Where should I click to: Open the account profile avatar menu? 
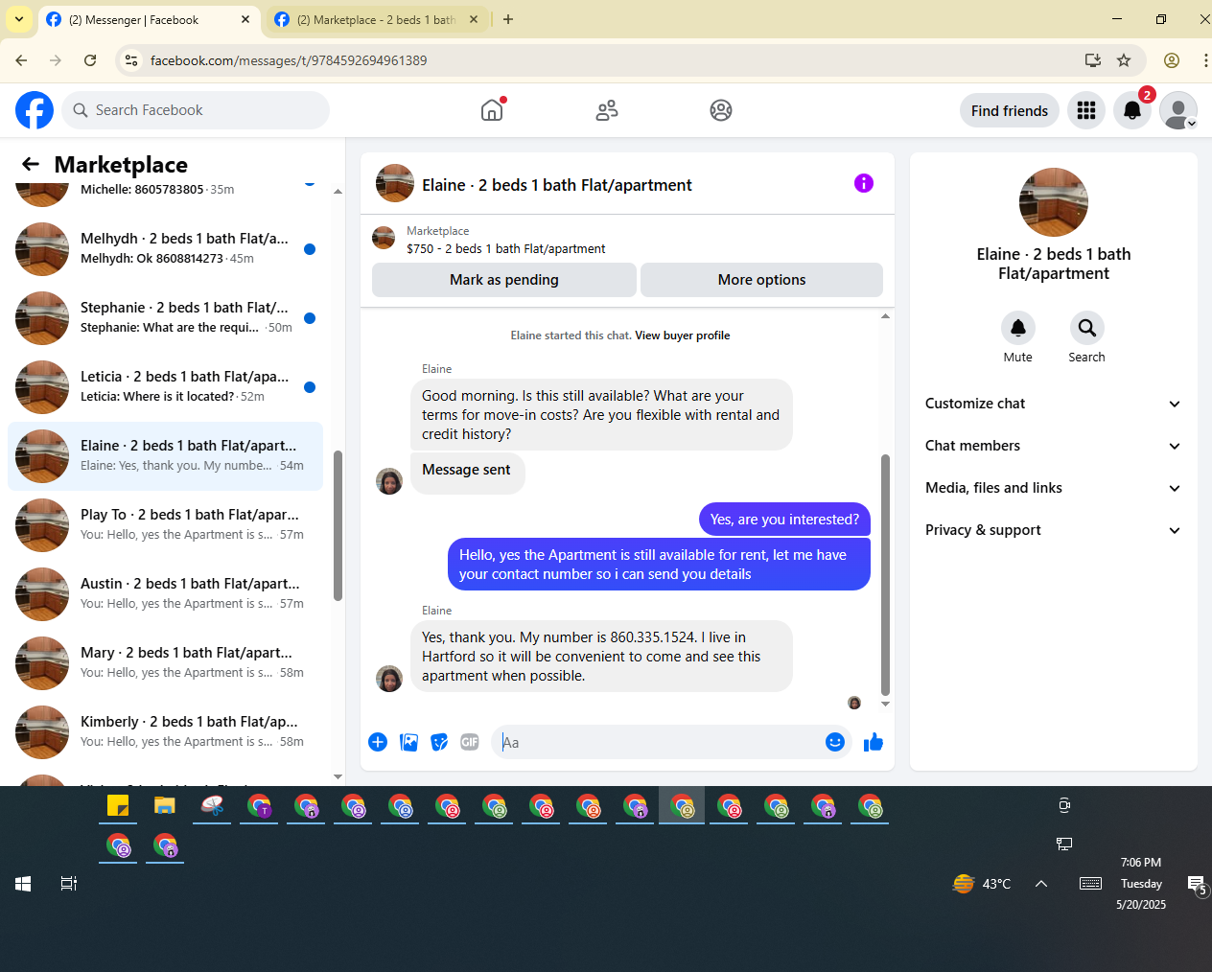point(1178,110)
